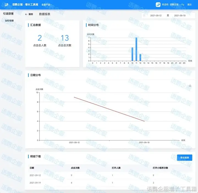This screenshot has width=198, height=193.
Task: Select the 2021-09-19 row in detail table
Action: (110, 183)
